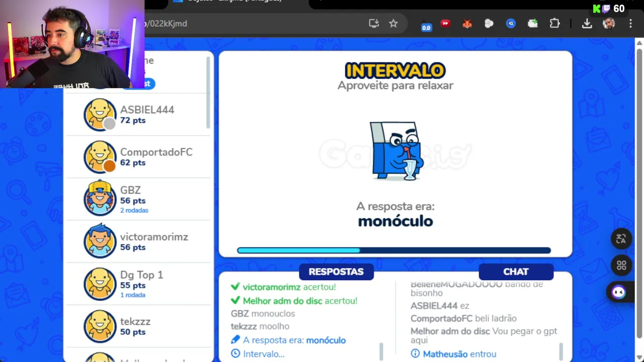Image resolution: width=644 pixels, height=362 pixels.
Task: Select ASBIEL444's avatar in the ranking
Action: [x=100, y=115]
